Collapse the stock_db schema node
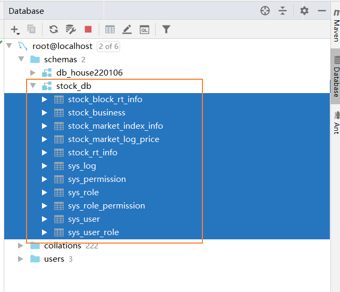 (x=33, y=86)
